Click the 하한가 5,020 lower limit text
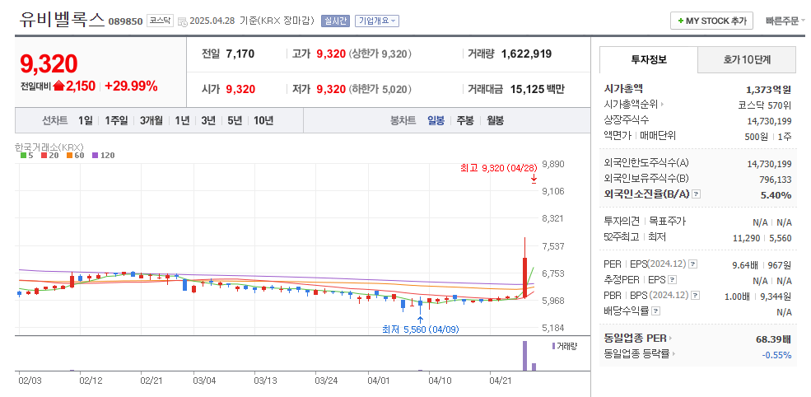Image resolution: width=811 pixels, height=397 pixels. tap(380, 89)
